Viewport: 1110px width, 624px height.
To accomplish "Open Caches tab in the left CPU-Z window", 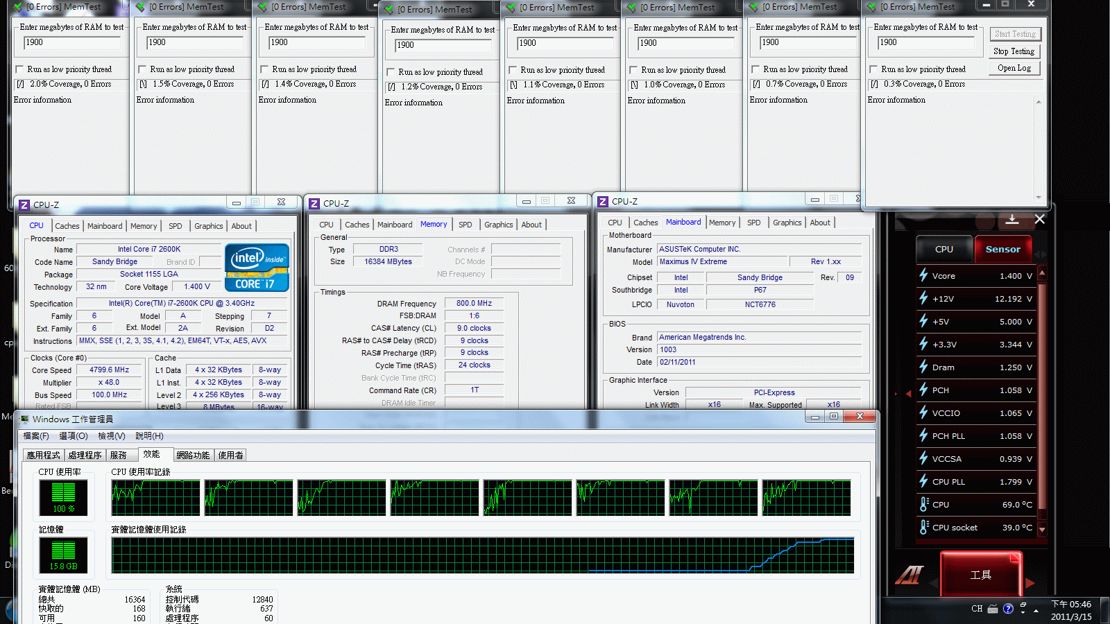I will (67, 226).
